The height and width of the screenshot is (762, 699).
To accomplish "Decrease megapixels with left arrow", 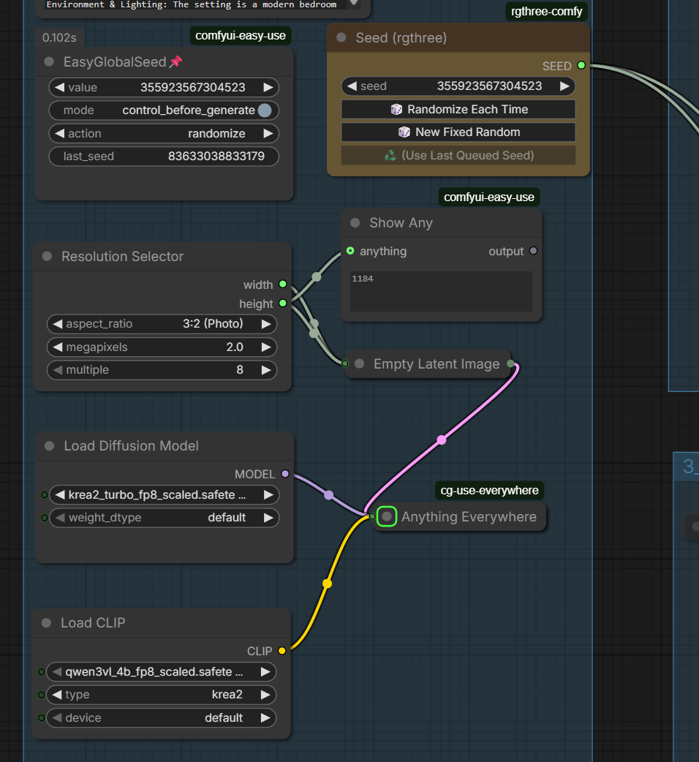I will [57, 347].
